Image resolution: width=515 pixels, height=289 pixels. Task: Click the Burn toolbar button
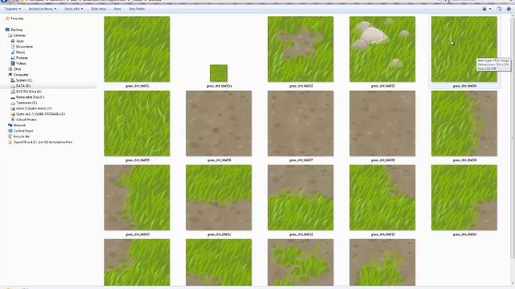click(x=117, y=9)
